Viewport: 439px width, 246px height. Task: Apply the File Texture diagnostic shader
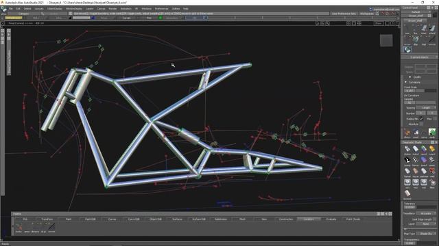[432, 183]
